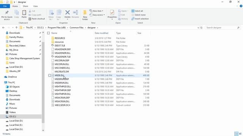Screen dimensions: 243x136
Task: Switch to details view button
Action: tap(236, 134)
